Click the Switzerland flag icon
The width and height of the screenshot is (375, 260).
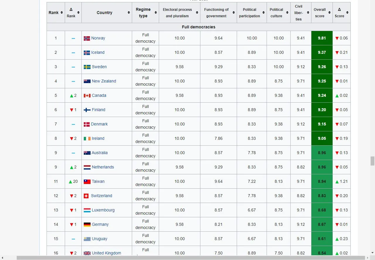(87, 196)
